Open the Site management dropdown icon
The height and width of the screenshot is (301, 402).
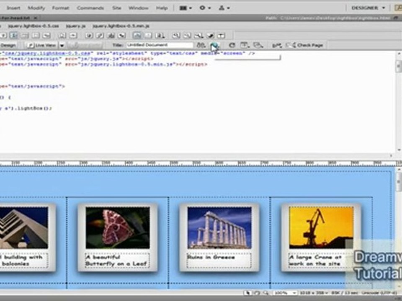point(224,8)
